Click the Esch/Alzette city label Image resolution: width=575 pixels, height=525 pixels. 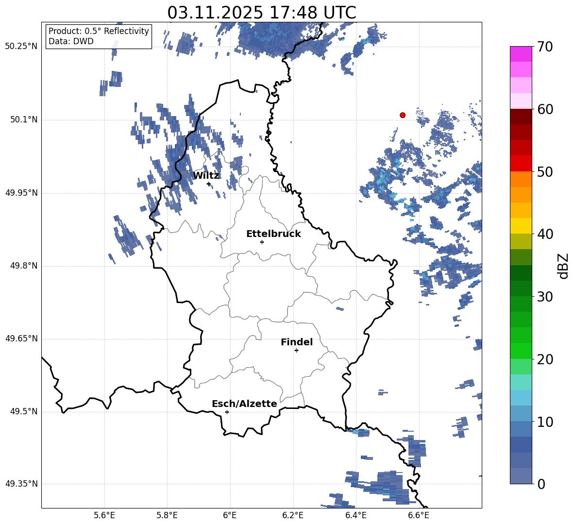pos(245,404)
